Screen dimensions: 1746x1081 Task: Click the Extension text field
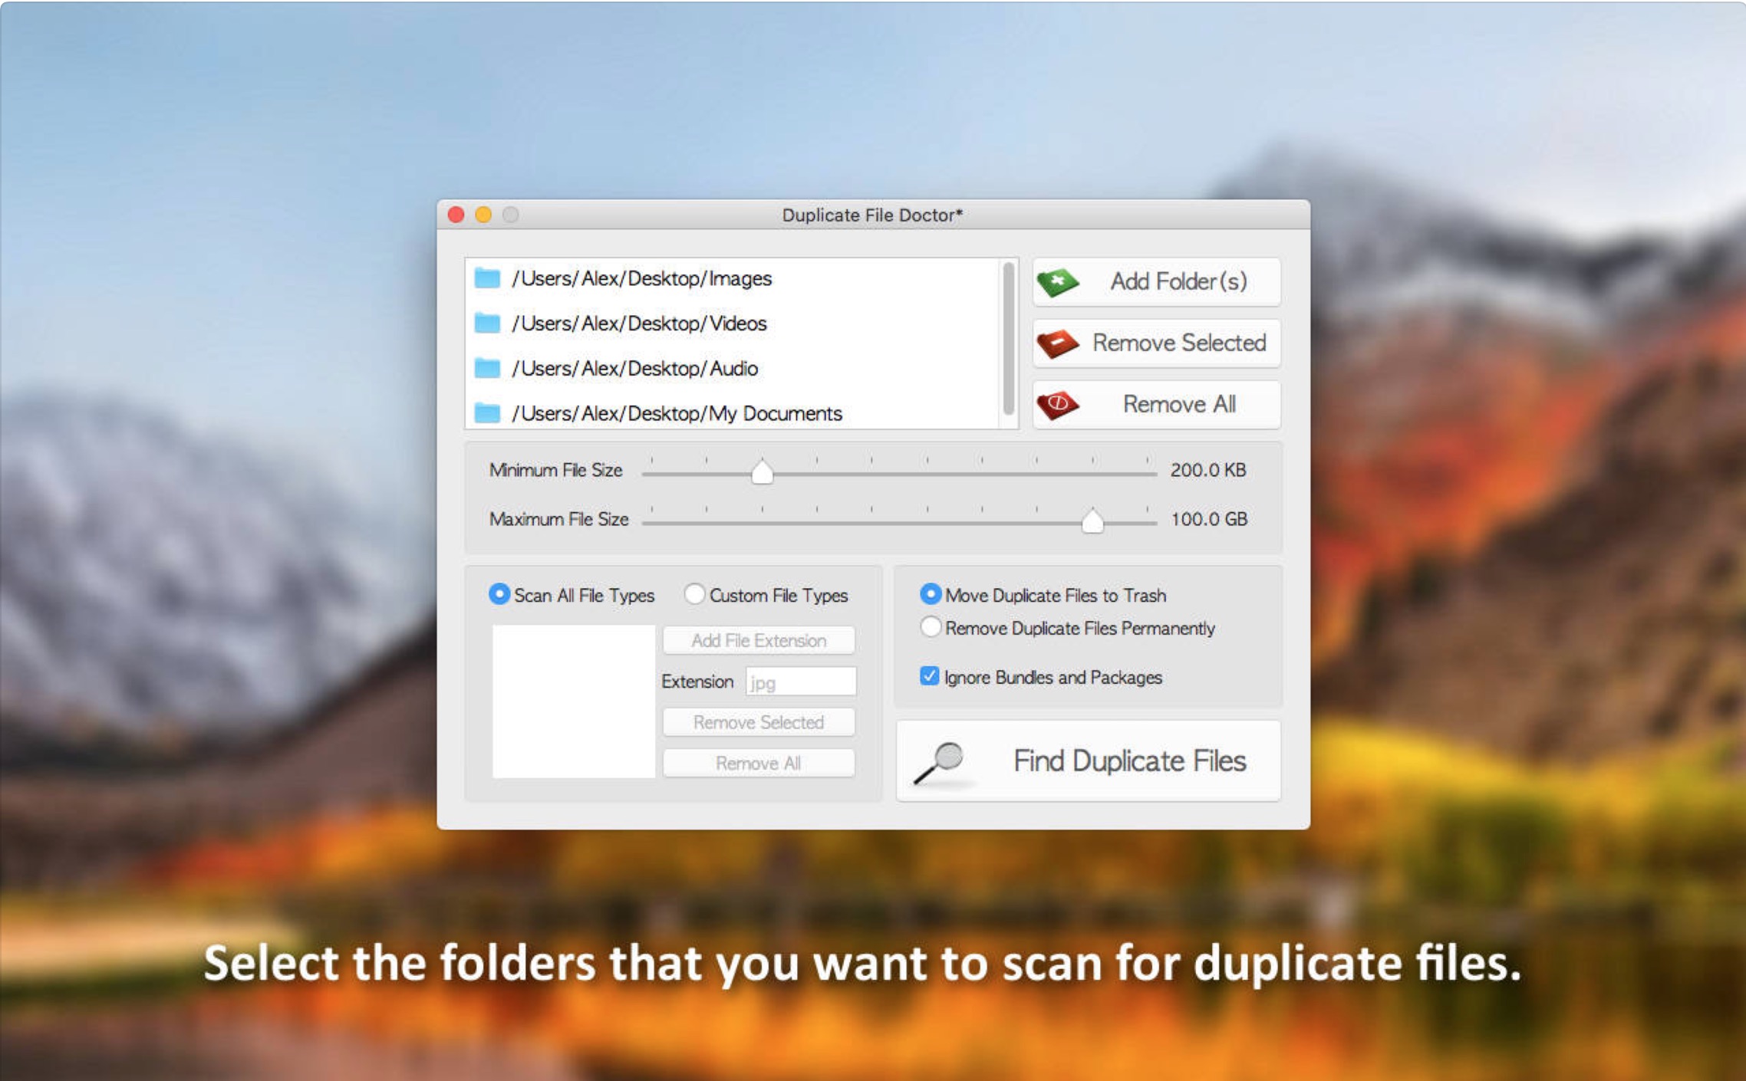point(800,682)
